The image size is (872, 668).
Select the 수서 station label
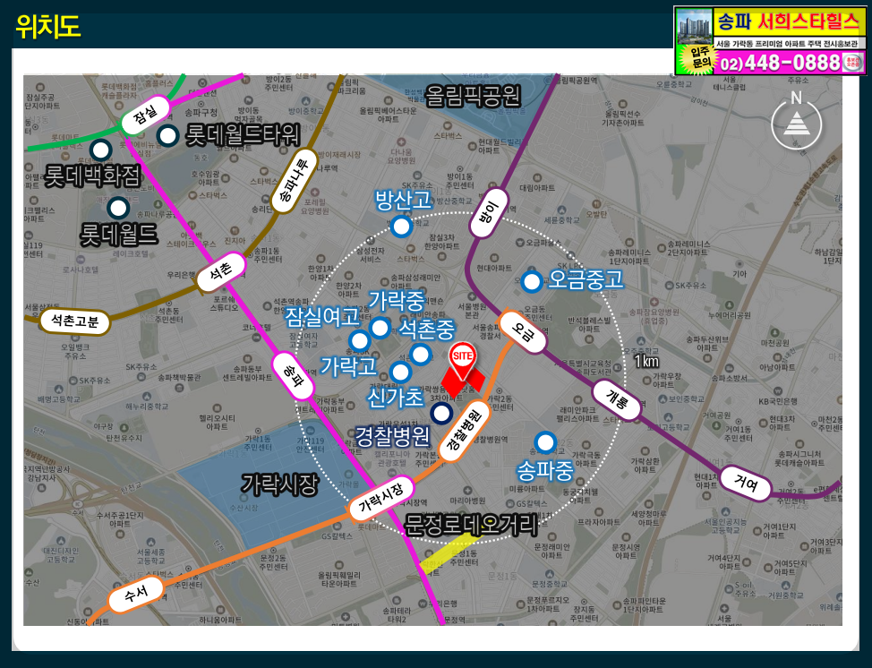136,594
